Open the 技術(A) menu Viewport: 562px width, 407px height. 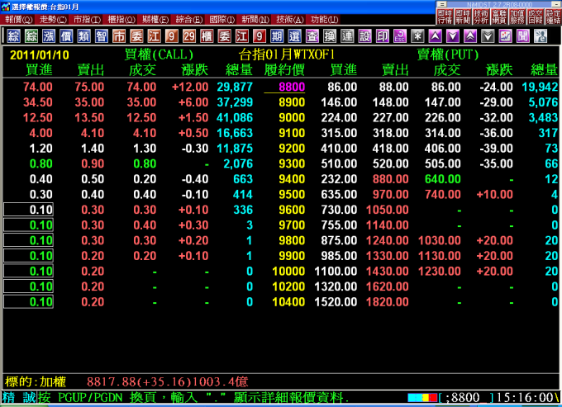[290, 20]
